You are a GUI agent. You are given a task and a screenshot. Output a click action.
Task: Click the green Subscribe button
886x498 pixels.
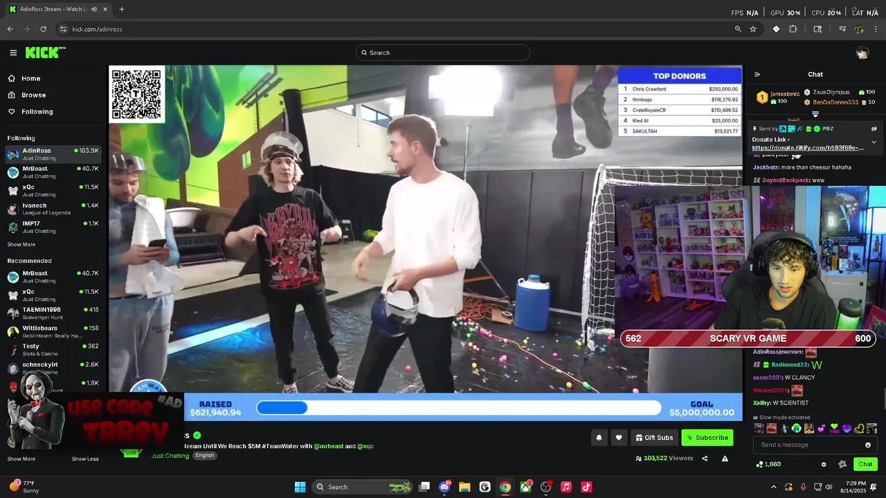pos(707,437)
